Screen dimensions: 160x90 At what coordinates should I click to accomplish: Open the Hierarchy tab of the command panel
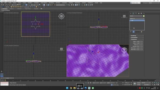click(136, 13)
